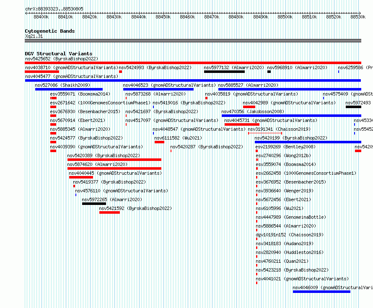Viewport: 373px width, 308px height.
Task: Click nsv4517097 gnomADStructuralVariants label
Action: (172, 120)
